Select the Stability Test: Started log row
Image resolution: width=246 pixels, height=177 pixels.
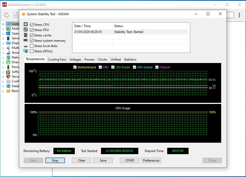tap(130, 32)
